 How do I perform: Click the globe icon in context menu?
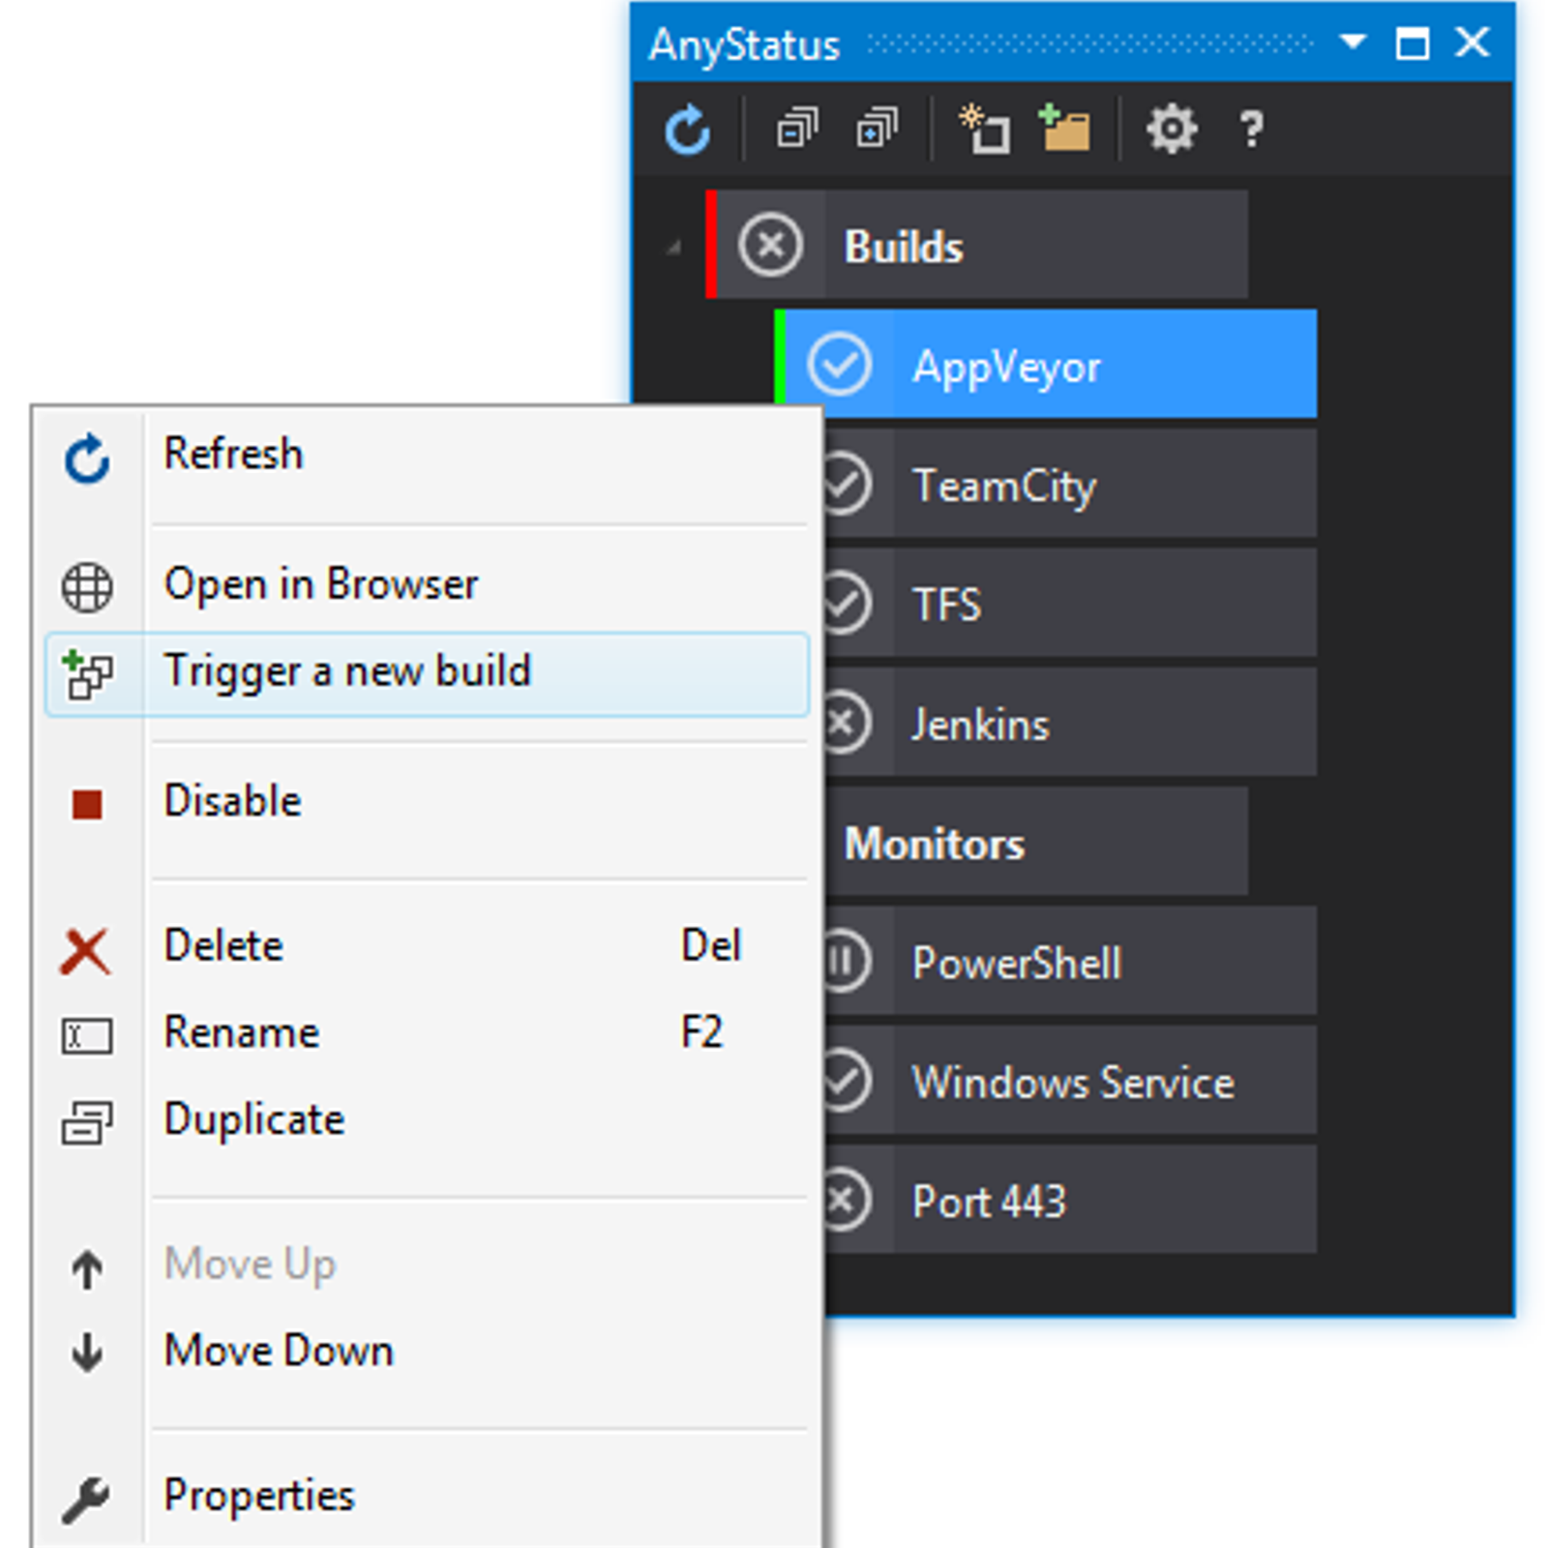click(x=87, y=587)
